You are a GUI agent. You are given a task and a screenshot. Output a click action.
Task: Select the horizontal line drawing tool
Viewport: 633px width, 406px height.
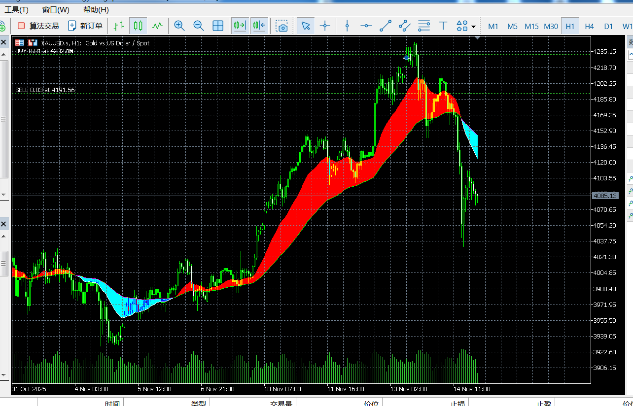366,26
